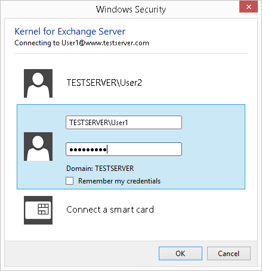Confirm the credentials with OK
Screen dimensions: 262x271
click(180, 253)
